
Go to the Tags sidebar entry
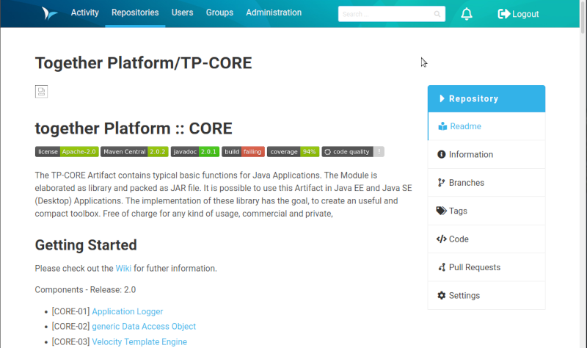tap(486, 211)
